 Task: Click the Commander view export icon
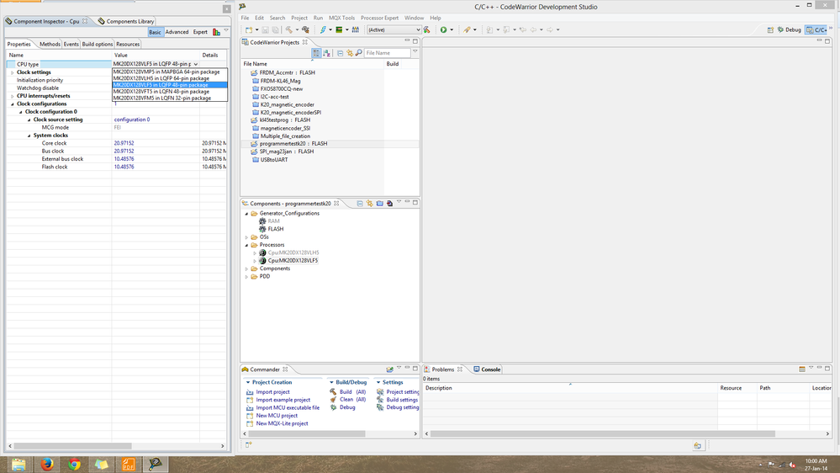(x=390, y=369)
